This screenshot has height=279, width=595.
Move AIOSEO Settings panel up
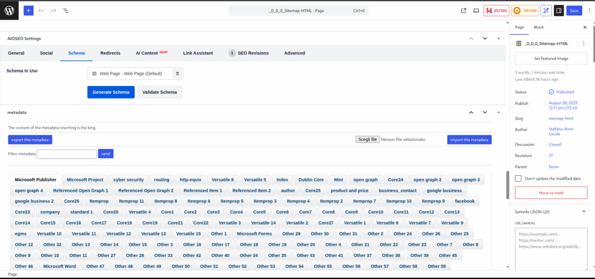tap(471, 39)
